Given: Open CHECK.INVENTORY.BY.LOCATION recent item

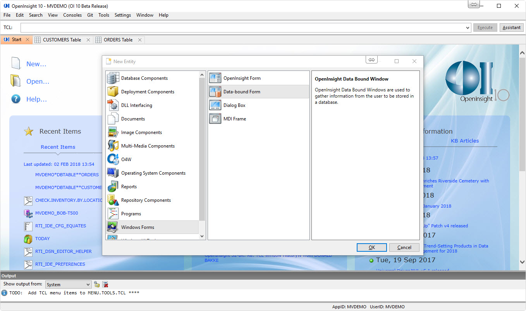Looking at the screenshot, I should tap(69, 200).
